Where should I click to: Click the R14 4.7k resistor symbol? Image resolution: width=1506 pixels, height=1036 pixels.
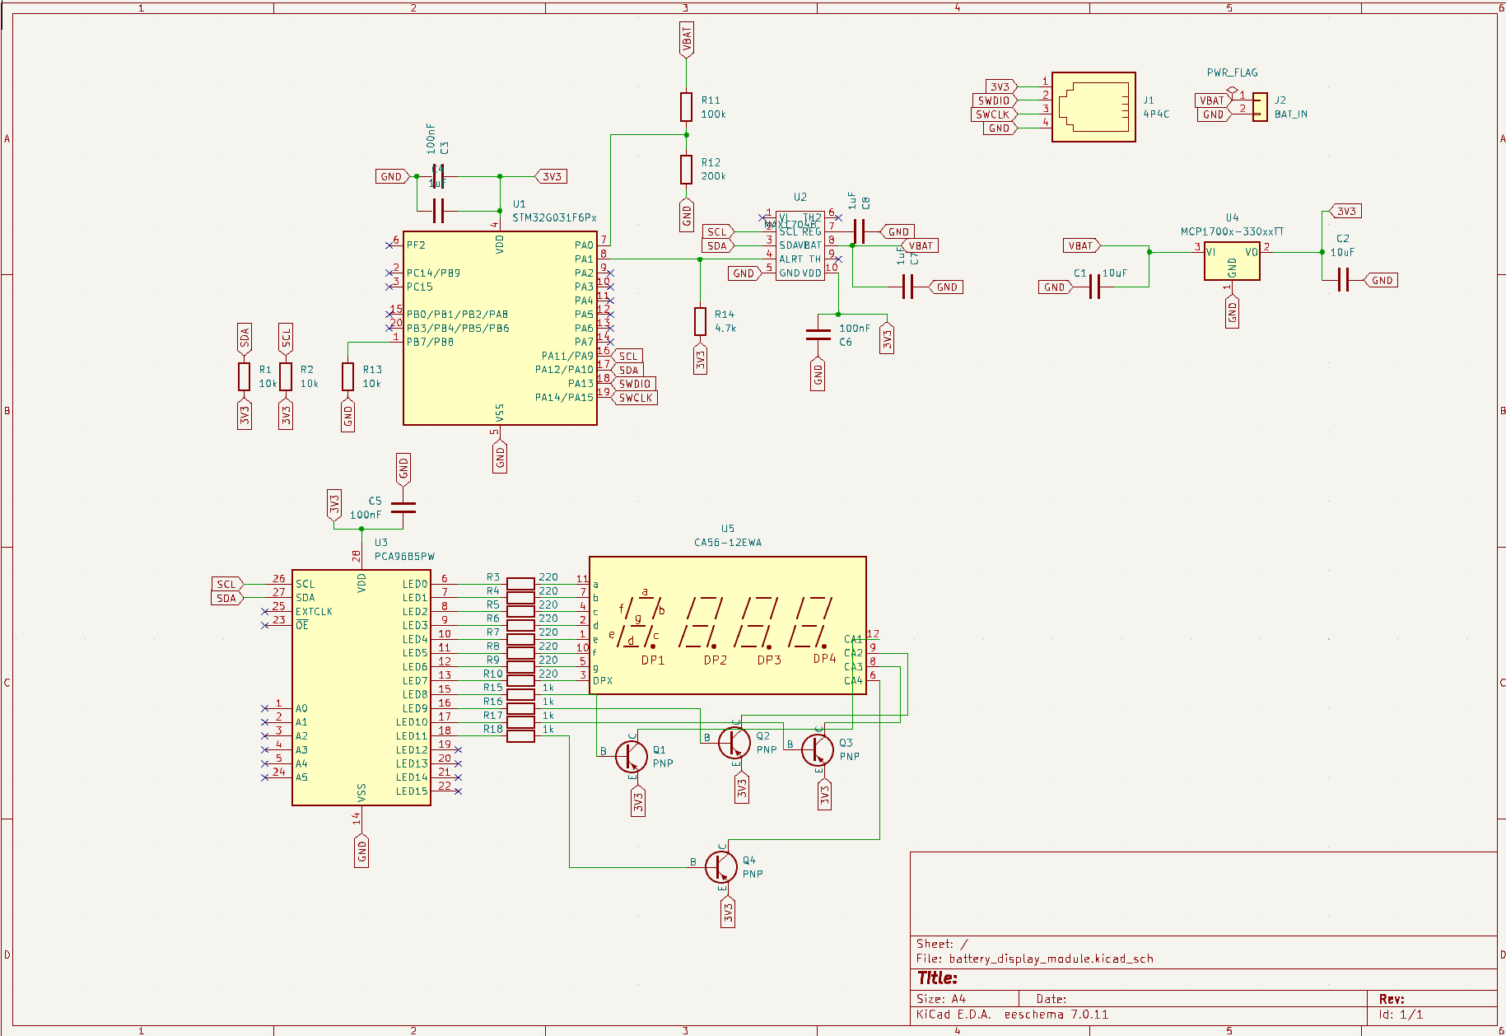click(700, 321)
